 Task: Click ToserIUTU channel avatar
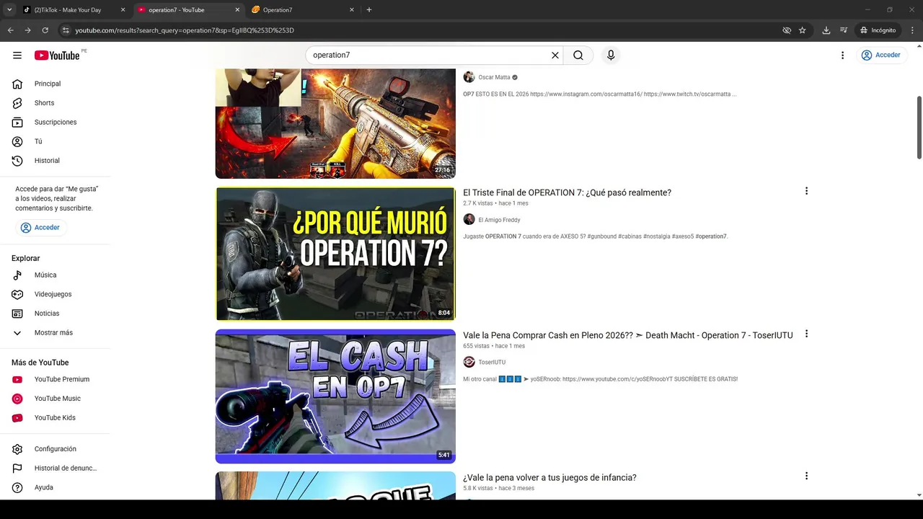click(x=469, y=362)
